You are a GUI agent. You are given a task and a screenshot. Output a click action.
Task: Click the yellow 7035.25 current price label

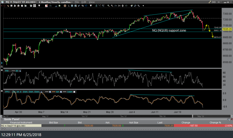(x=227, y=29)
